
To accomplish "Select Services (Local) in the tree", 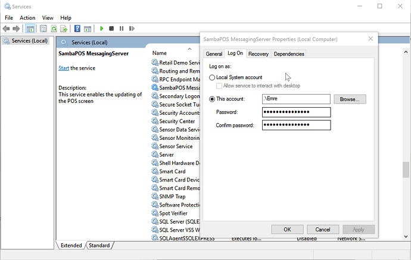I will 26,41.
